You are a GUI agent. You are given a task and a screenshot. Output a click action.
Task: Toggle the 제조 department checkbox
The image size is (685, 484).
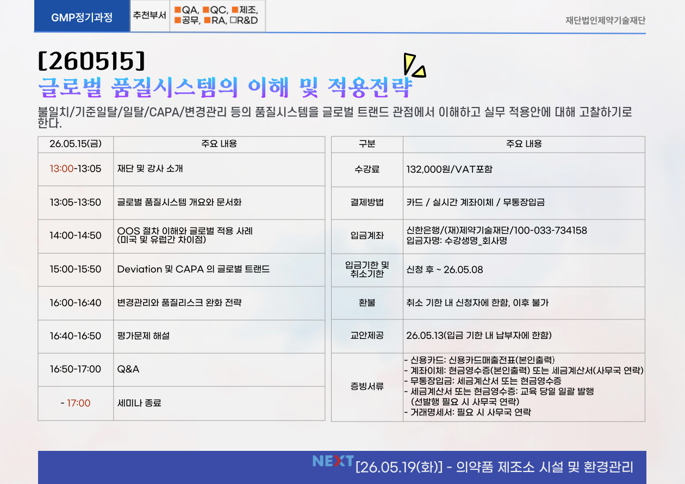pos(234,10)
